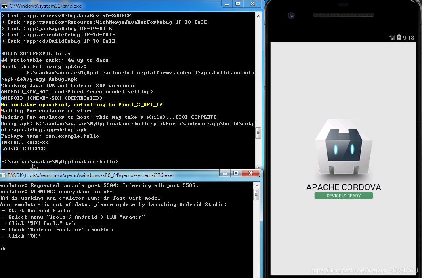Click the APACHE CORDOVA title text
The image size is (422, 278).
point(343,186)
